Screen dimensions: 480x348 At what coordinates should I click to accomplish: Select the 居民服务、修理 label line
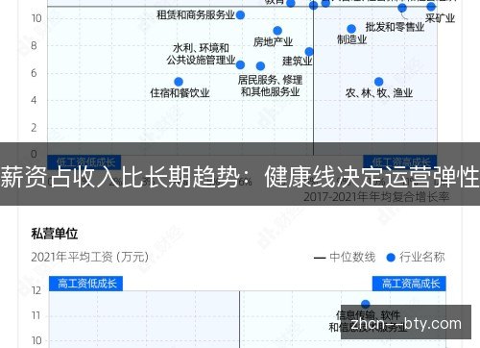(x=270, y=80)
